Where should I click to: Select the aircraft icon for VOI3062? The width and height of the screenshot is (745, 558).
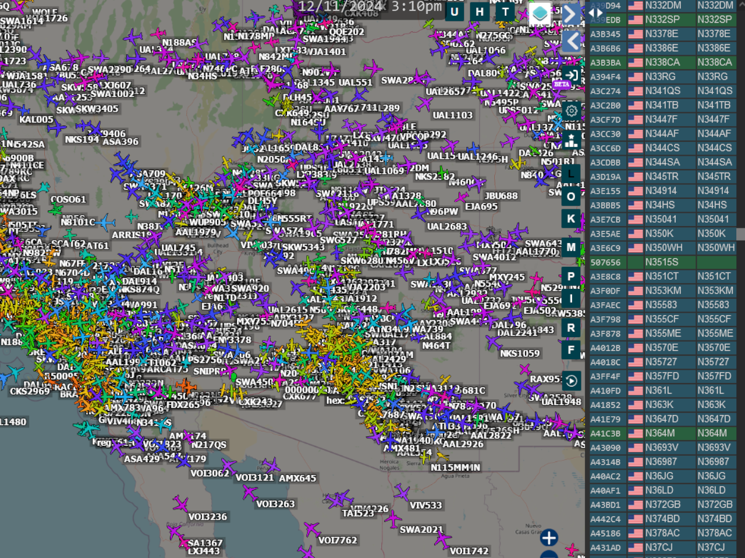pyautogui.click(x=228, y=466)
